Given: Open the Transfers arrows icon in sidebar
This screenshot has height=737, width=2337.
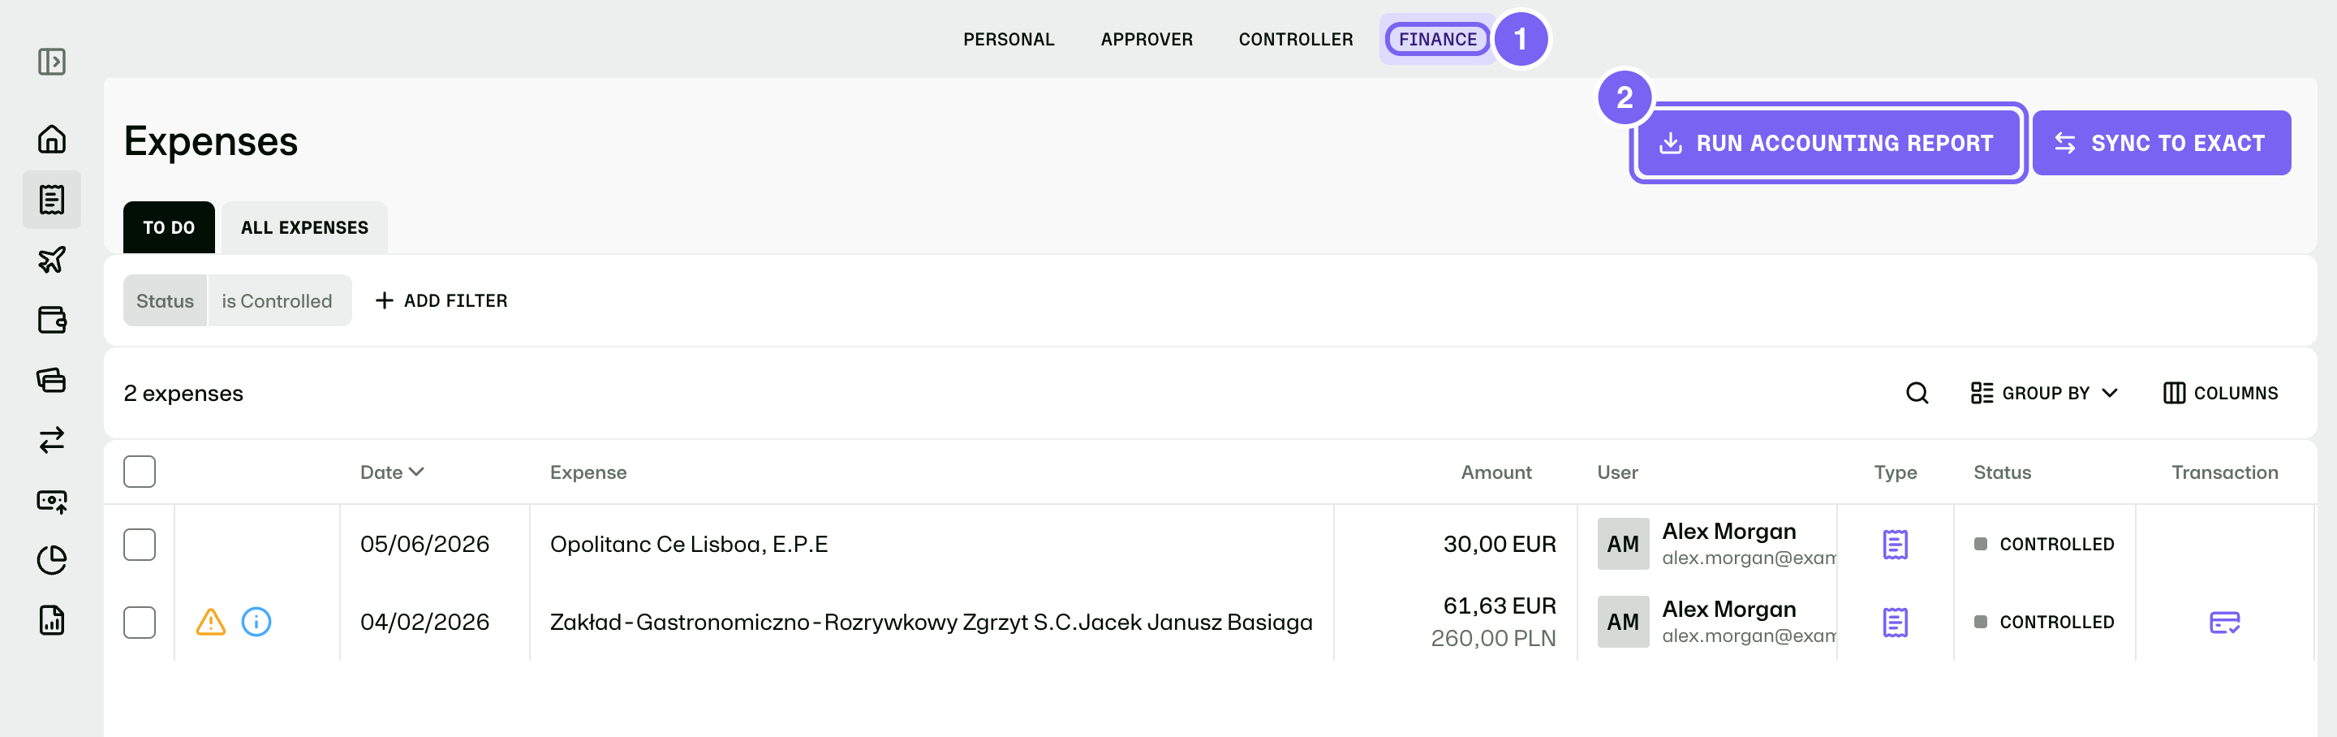Looking at the screenshot, I should [52, 440].
